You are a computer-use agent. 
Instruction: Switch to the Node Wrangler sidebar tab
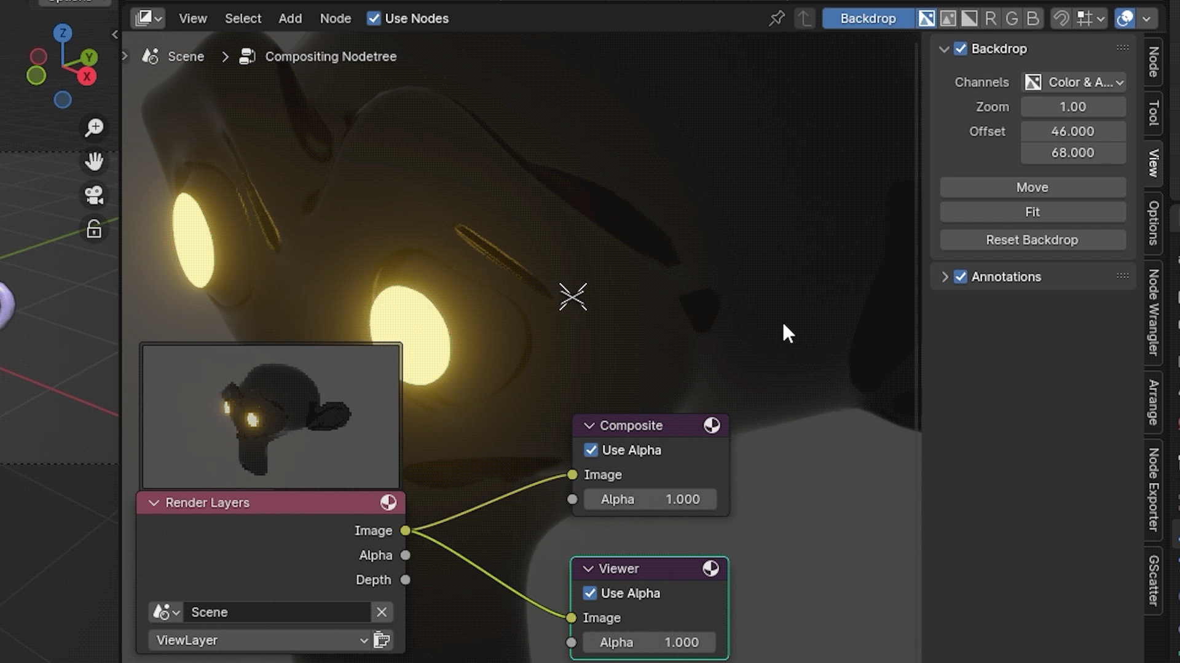point(1154,312)
